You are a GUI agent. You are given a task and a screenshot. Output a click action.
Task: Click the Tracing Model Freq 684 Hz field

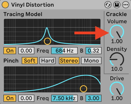pyautogui.click(x=64, y=51)
